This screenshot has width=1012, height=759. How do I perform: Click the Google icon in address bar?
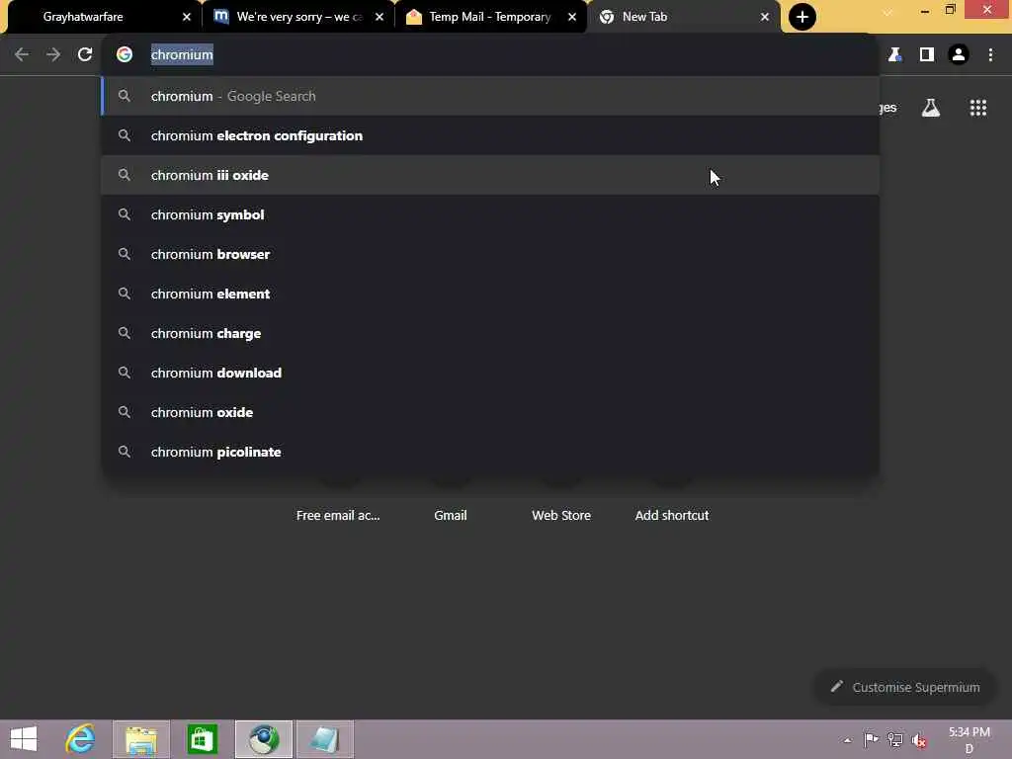pyautogui.click(x=125, y=55)
